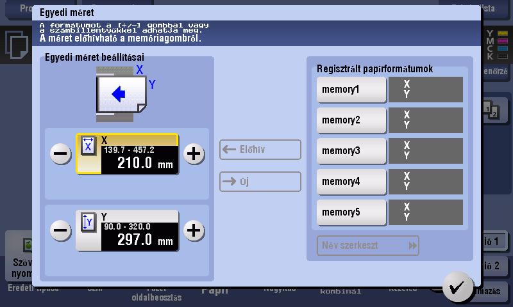This screenshot has width=513, height=307.
Task: Choose the memory3 registered paper size
Action: (x=351, y=151)
